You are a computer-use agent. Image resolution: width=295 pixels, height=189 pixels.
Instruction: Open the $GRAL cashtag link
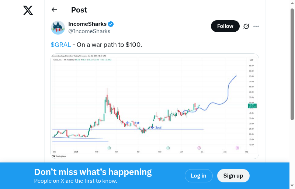point(61,45)
